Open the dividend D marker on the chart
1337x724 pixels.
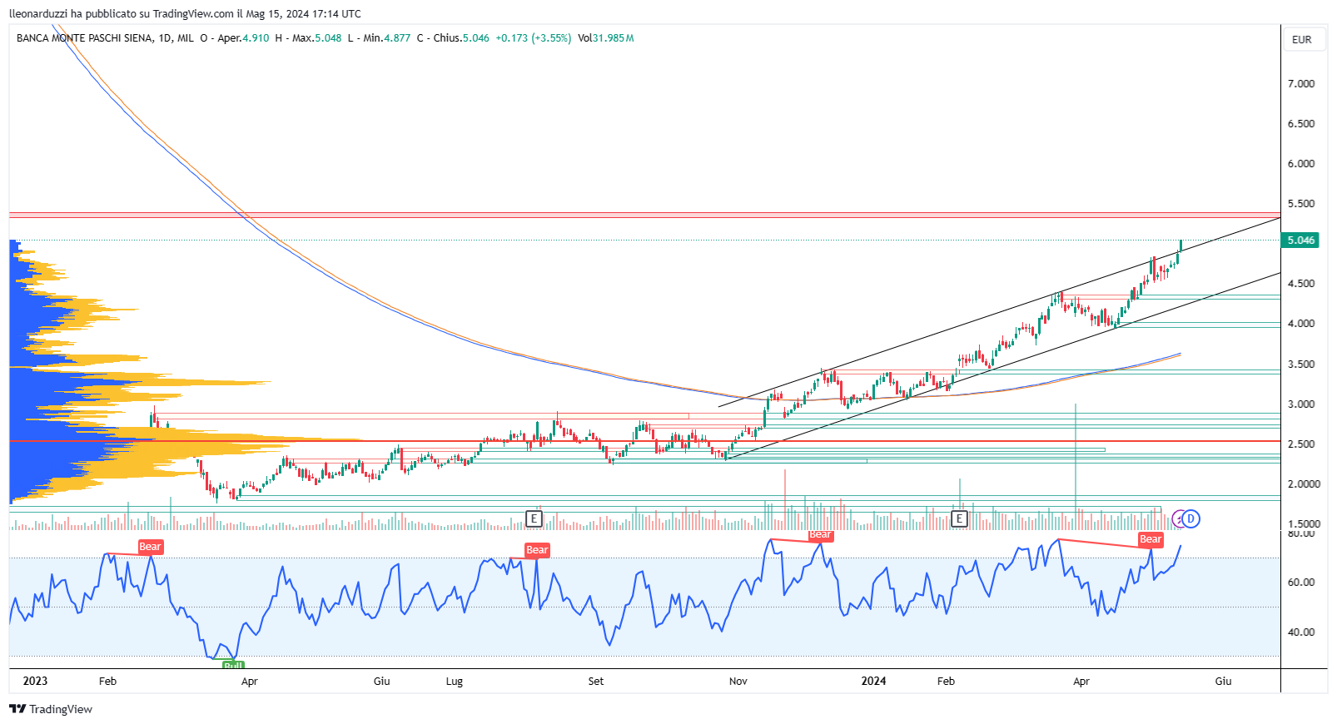pos(1191,518)
